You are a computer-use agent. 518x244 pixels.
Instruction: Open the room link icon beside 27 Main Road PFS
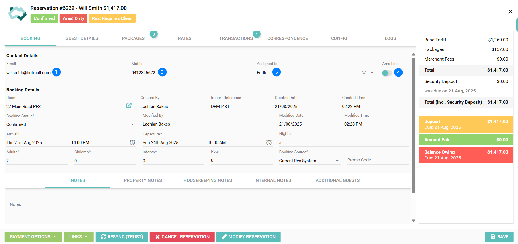tap(129, 106)
